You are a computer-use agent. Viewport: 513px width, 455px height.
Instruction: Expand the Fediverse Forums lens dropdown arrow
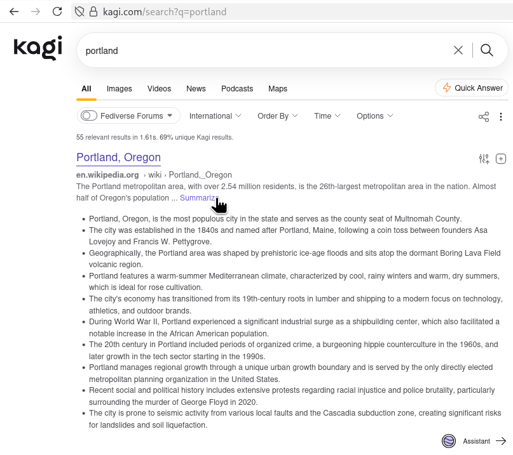pos(170,115)
